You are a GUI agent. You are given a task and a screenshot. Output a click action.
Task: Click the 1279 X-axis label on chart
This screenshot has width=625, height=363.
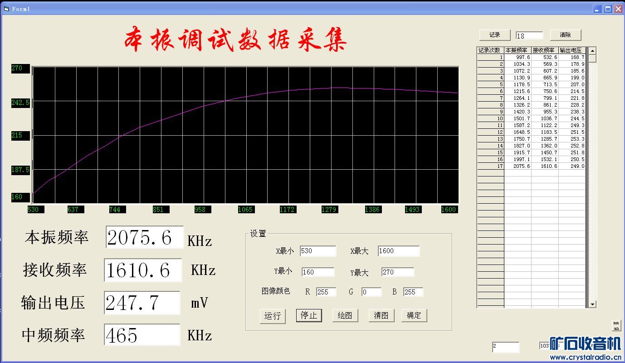pyautogui.click(x=330, y=210)
